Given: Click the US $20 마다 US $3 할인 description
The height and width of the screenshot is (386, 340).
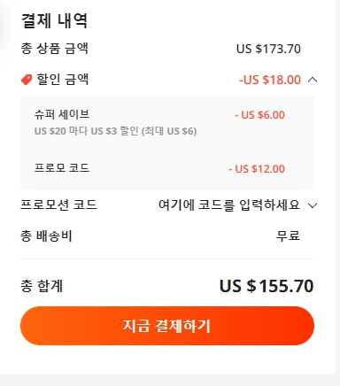Looking at the screenshot, I should click(x=115, y=131).
